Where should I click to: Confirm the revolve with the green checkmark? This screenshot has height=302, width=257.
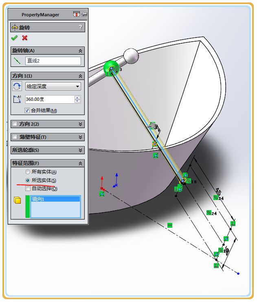(14, 38)
